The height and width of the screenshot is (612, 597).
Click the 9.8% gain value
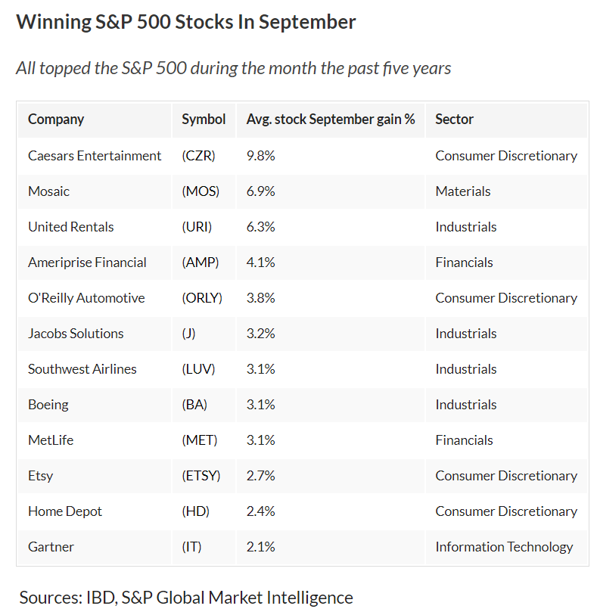[x=260, y=155]
